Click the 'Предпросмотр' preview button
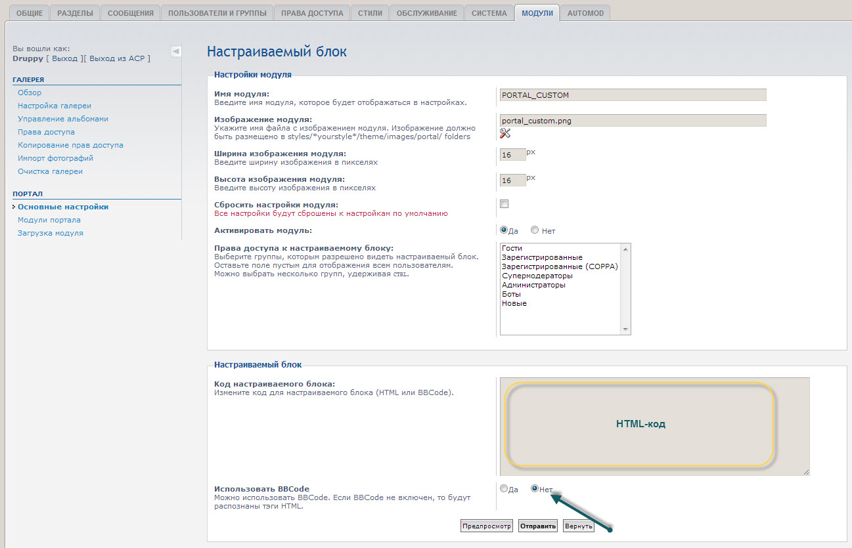The image size is (852, 548). pos(487,526)
